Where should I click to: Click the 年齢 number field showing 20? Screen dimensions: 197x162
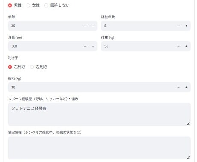tap(45, 26)
